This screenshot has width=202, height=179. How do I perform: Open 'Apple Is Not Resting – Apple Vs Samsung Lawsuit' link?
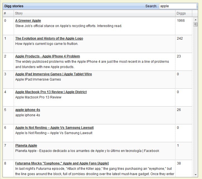54,128
